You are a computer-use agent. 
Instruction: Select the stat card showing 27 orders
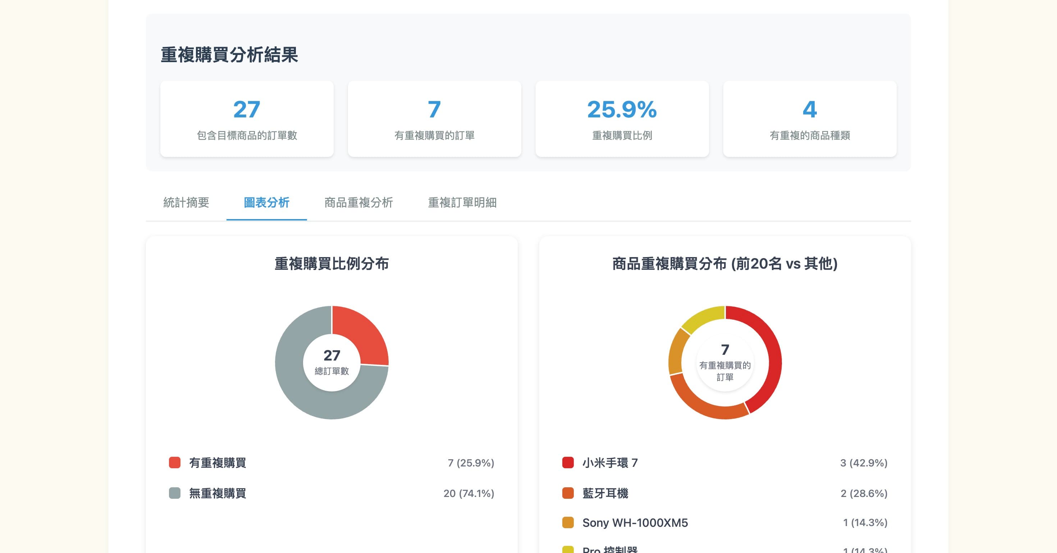(247, 119)
